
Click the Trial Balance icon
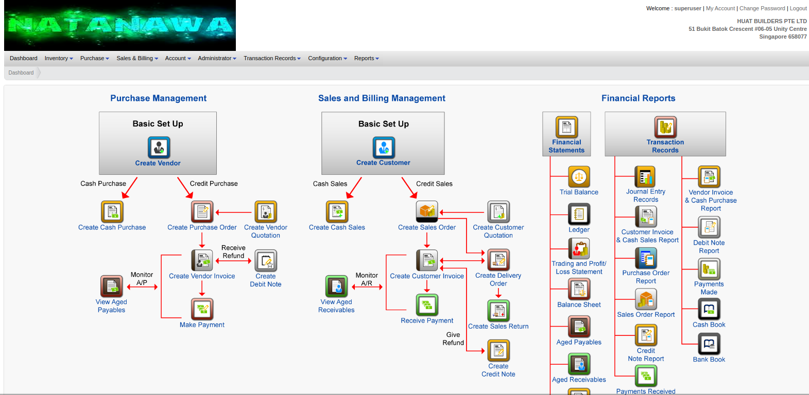pos(579,177)
